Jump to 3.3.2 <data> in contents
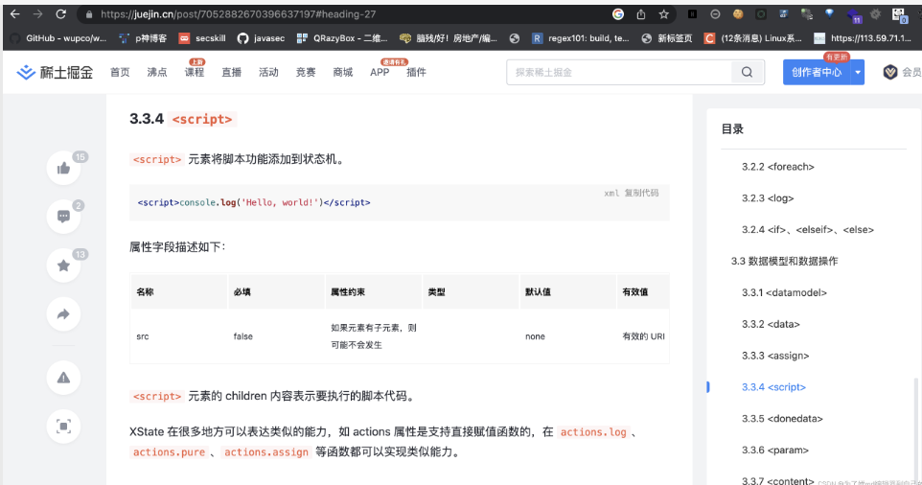Image resolution: width=922 pixels, height=485 pixels. [x=771, y=324]
